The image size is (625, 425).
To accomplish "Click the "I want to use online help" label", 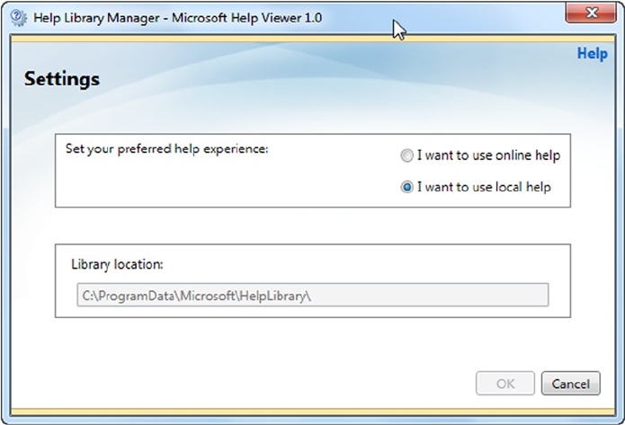I will [487, 155].
